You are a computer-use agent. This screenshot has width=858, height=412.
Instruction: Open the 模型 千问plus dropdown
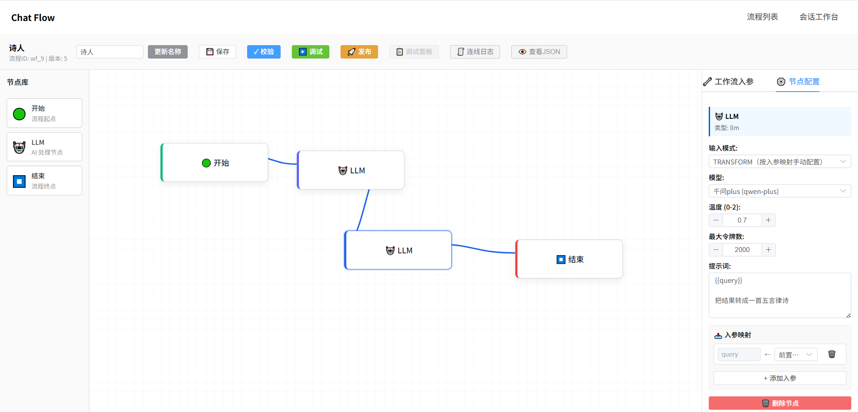780,191
